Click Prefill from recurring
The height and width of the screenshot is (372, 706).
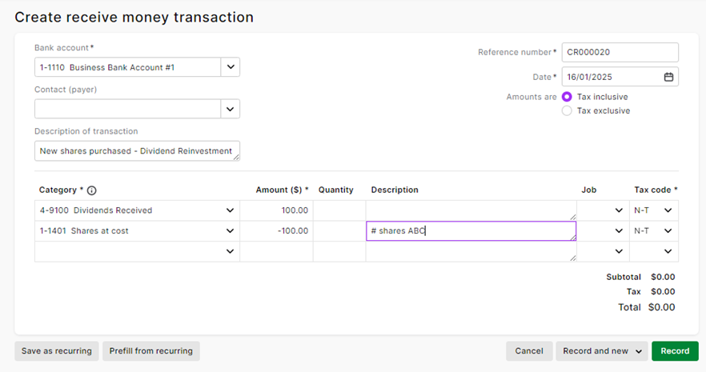[151, 351]
